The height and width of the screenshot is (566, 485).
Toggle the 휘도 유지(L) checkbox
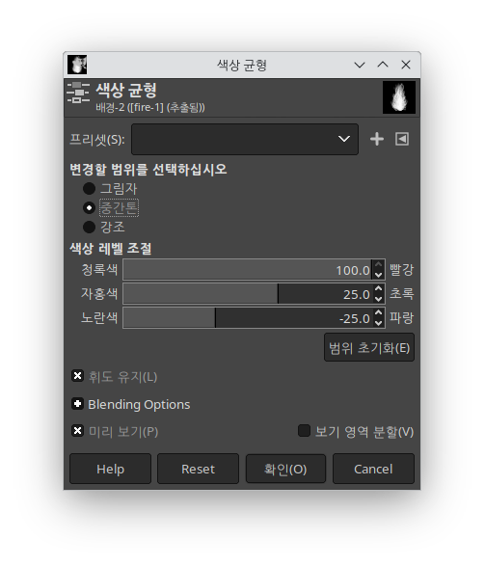pos(77,376)
